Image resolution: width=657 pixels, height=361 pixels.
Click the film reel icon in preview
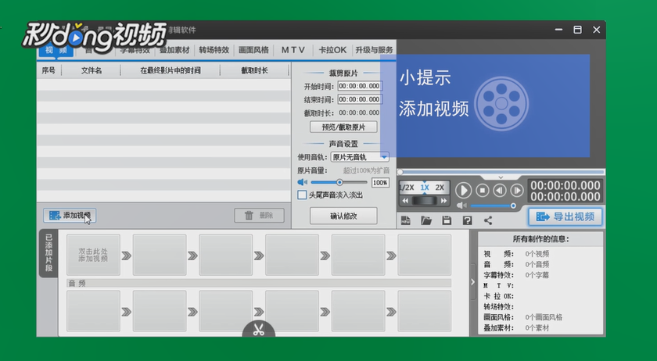pyautogui.click(x=501, y=103)
